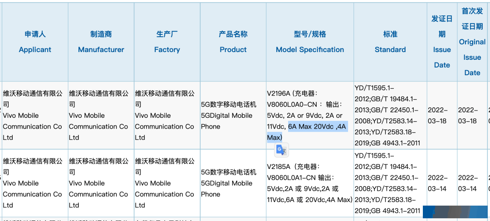The height and width of the screenshot is (221, 490).
Task: Click the second row's Vivo Mobile applicant cell
Action: (35, 183)
